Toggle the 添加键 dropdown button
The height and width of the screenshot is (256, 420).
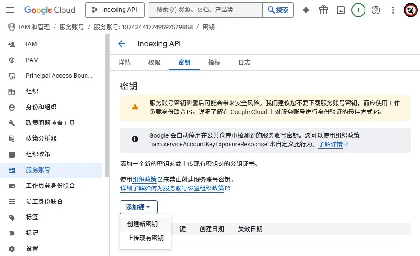139,207
